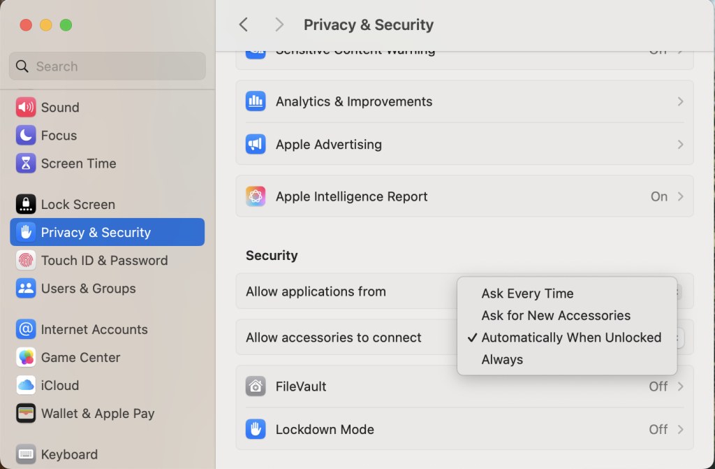Click the Search field
The image size is (715, 469).
[108, 66]
